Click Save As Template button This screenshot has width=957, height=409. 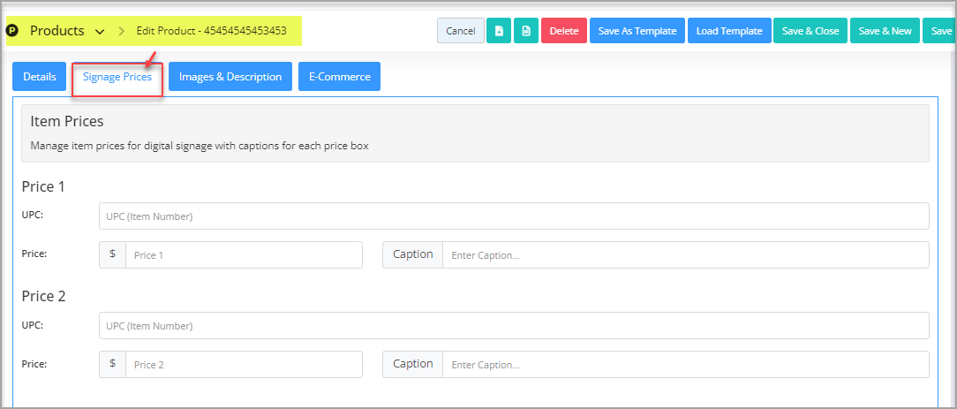pyautogui.click(x=637, y=31)
